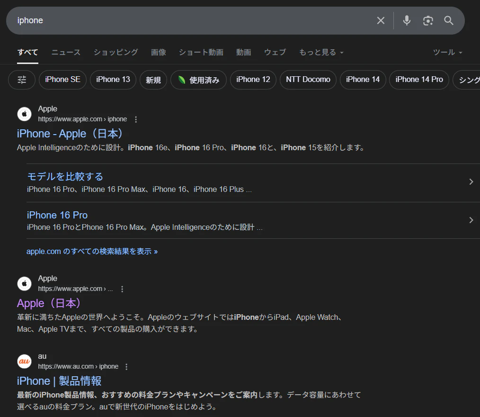Switch to the ショッピング search tab
Viewport: 480px width, 417px height.
(115, 52)
